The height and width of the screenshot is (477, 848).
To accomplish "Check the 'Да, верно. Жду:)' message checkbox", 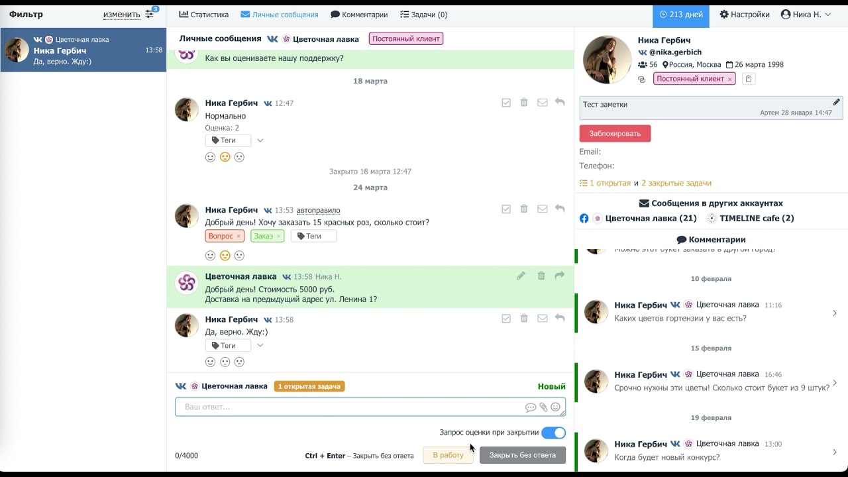I will click(x=506, y=319).
